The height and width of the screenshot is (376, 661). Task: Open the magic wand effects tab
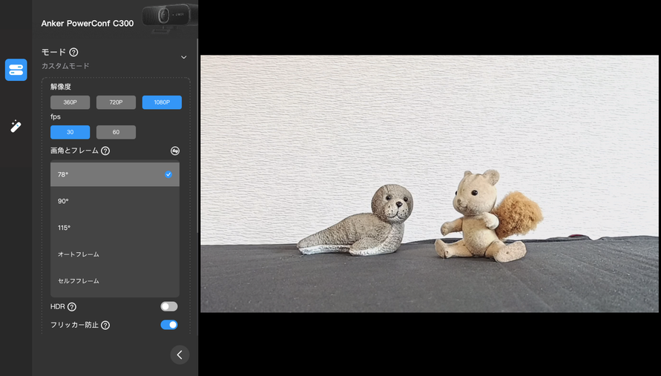(16, 126)
